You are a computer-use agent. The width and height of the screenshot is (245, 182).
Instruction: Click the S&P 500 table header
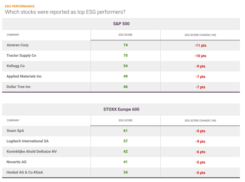point(121,24)
